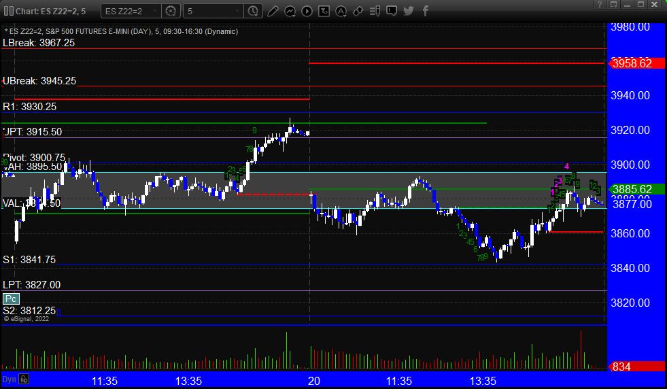Viewport: 667px width, 389px height.
Task: Click the 3860.00 price axis label
Action: 630,234
